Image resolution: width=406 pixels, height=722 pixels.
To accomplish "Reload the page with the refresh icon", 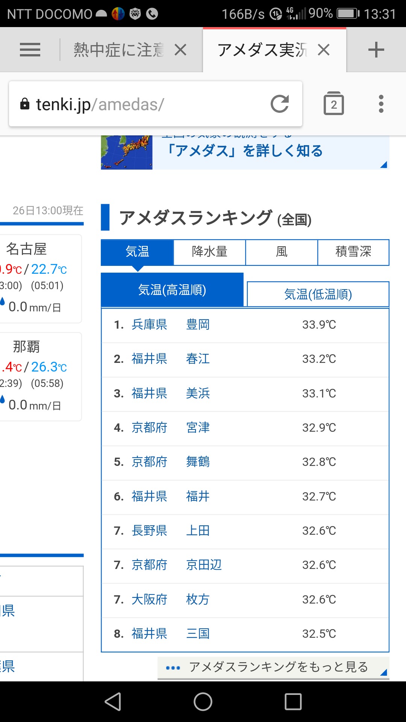I will pos(280,104).
